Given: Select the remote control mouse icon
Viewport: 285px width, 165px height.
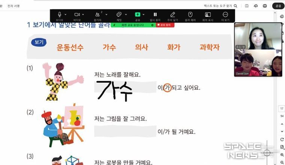Looking at the screenshot, I should [x=190, y=14].
